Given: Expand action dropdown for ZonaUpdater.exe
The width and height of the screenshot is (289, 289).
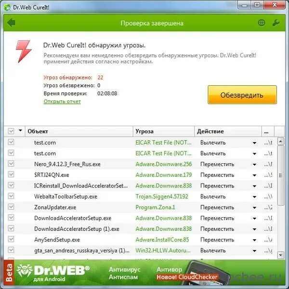Looking at the screenshot, I should [254, 208].
